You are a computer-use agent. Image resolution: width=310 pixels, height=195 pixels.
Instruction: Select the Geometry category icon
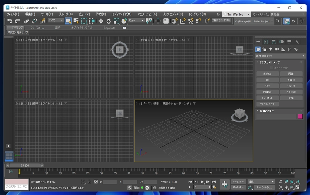click(258, 49)
